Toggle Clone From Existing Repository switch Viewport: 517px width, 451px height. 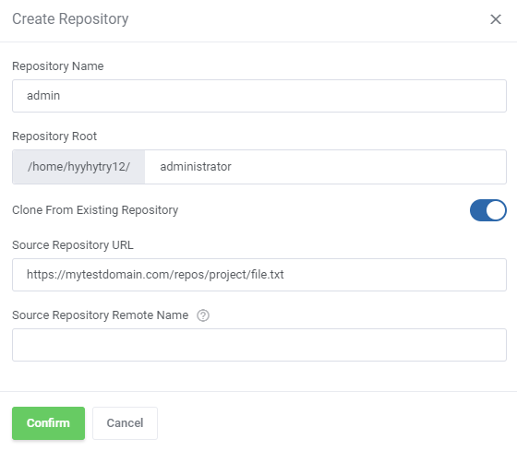coord(488,210)
